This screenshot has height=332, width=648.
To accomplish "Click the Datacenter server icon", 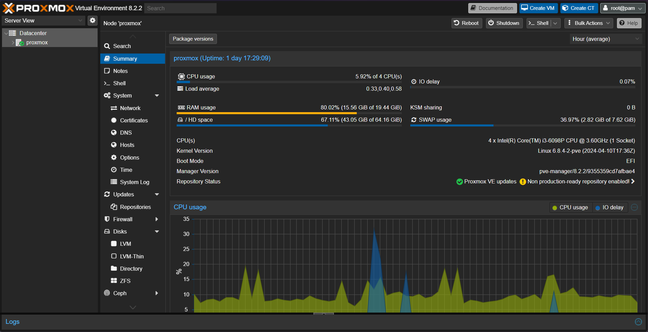I will (x=13, y=33).
